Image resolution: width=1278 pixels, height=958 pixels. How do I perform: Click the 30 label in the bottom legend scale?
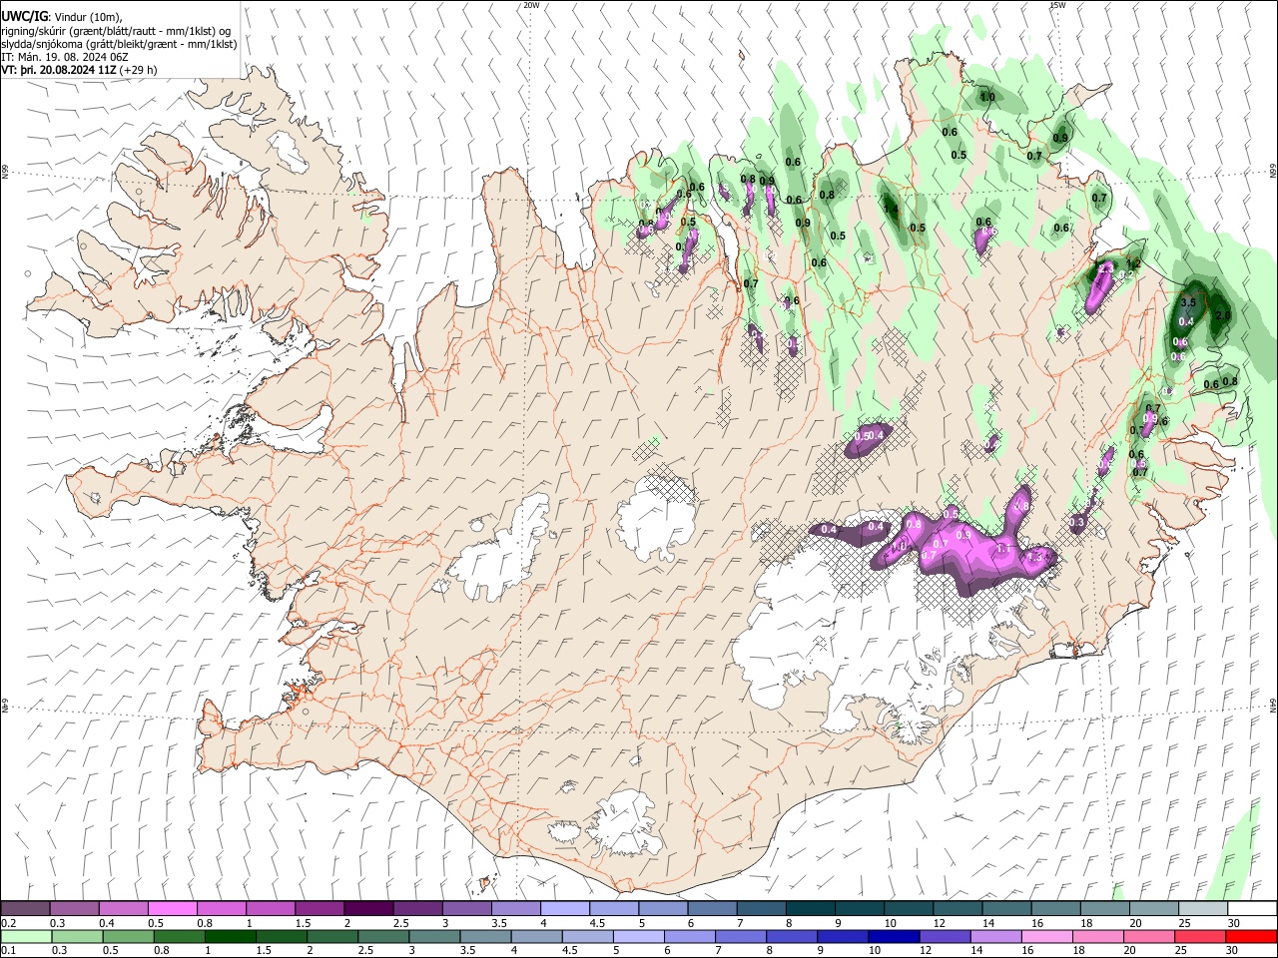coord(1234,950)
